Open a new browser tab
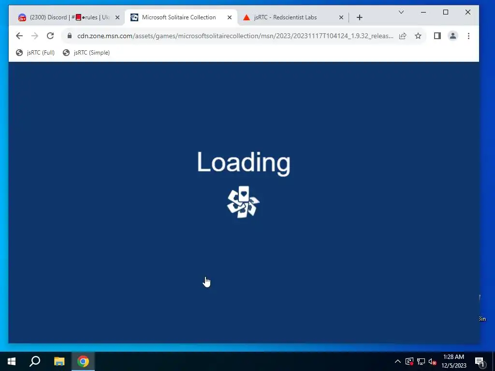The height and width of the screenshot is (371, 495). (360, 17)
